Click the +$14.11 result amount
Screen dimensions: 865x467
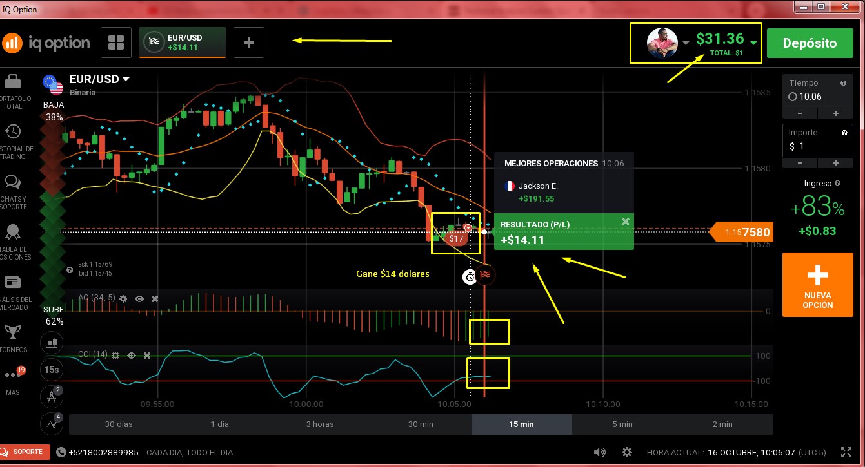[522, 240]
